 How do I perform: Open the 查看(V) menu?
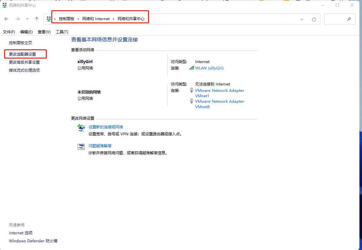click(45, 32)
